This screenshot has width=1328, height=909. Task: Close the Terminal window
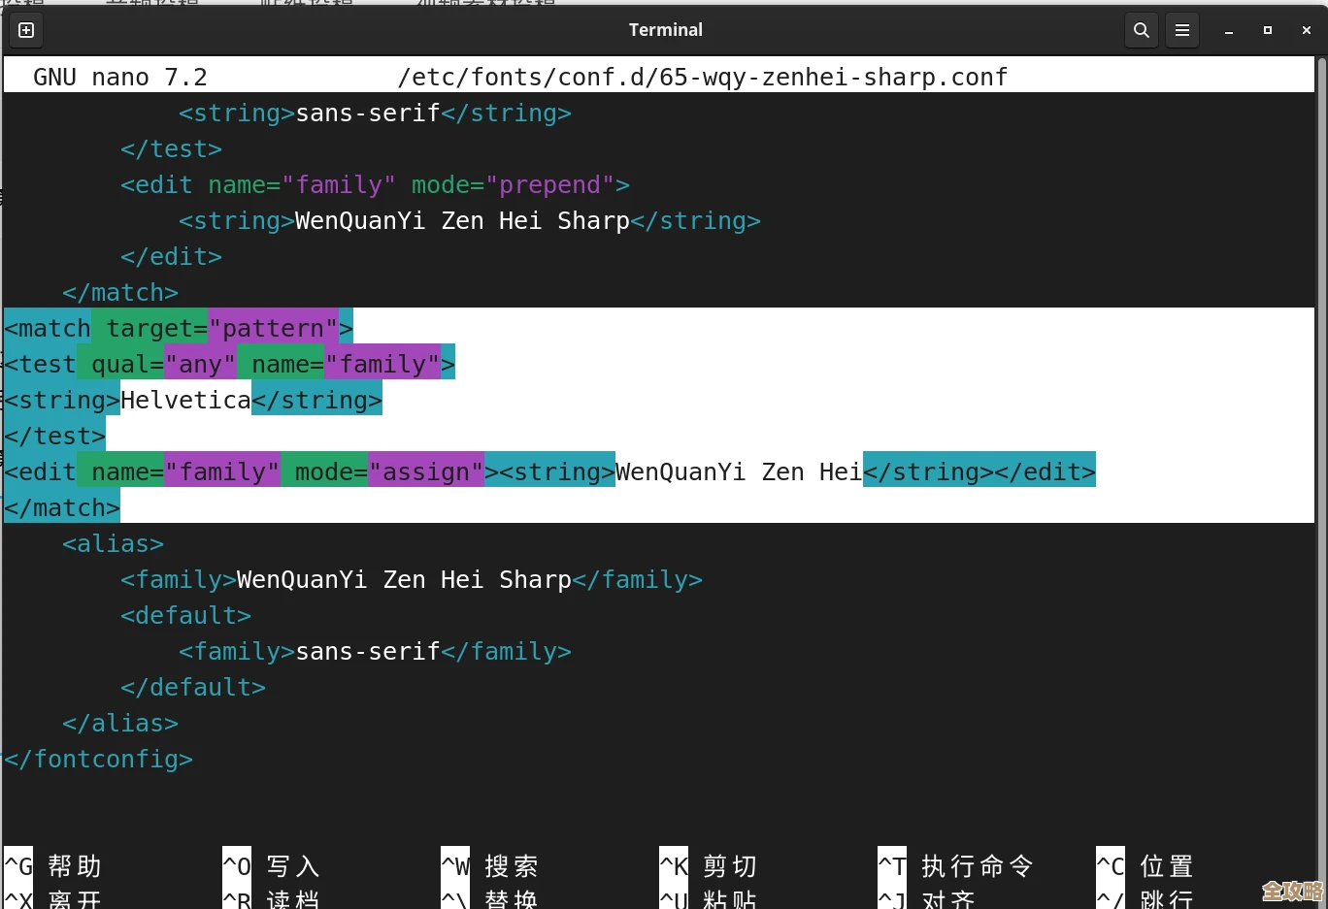[x=1307, y=30]
